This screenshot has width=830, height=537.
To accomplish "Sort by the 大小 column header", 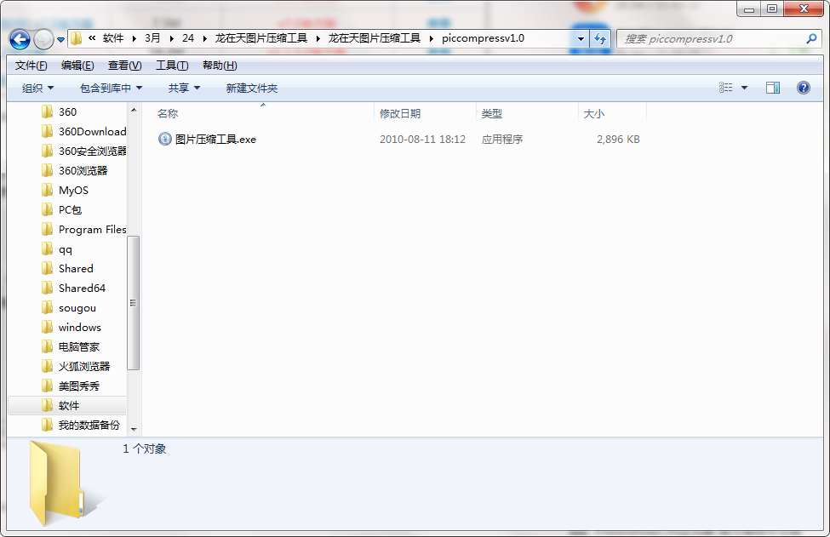I will tap(594, 114).
